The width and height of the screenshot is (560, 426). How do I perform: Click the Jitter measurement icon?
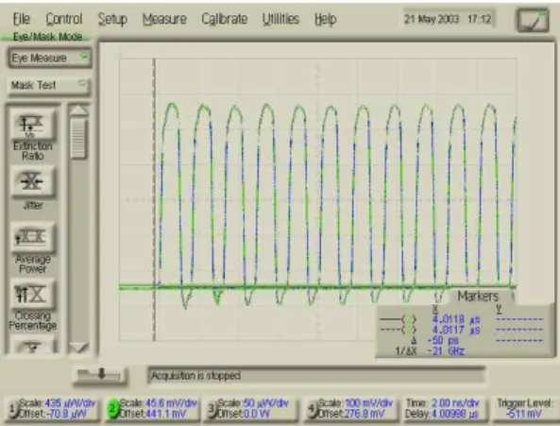pos(32,181)
